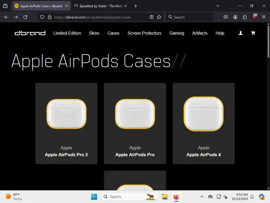Click the Windows taskbar Search box

(x=129, y=197)
